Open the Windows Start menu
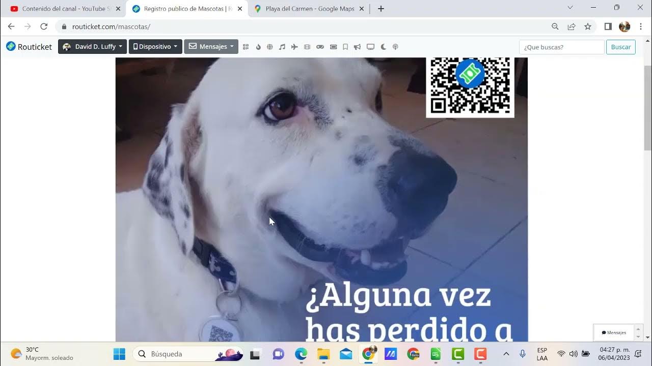 [119, 354]
